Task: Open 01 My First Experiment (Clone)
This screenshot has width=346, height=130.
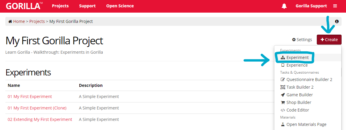Action: [x=37, y=108]
